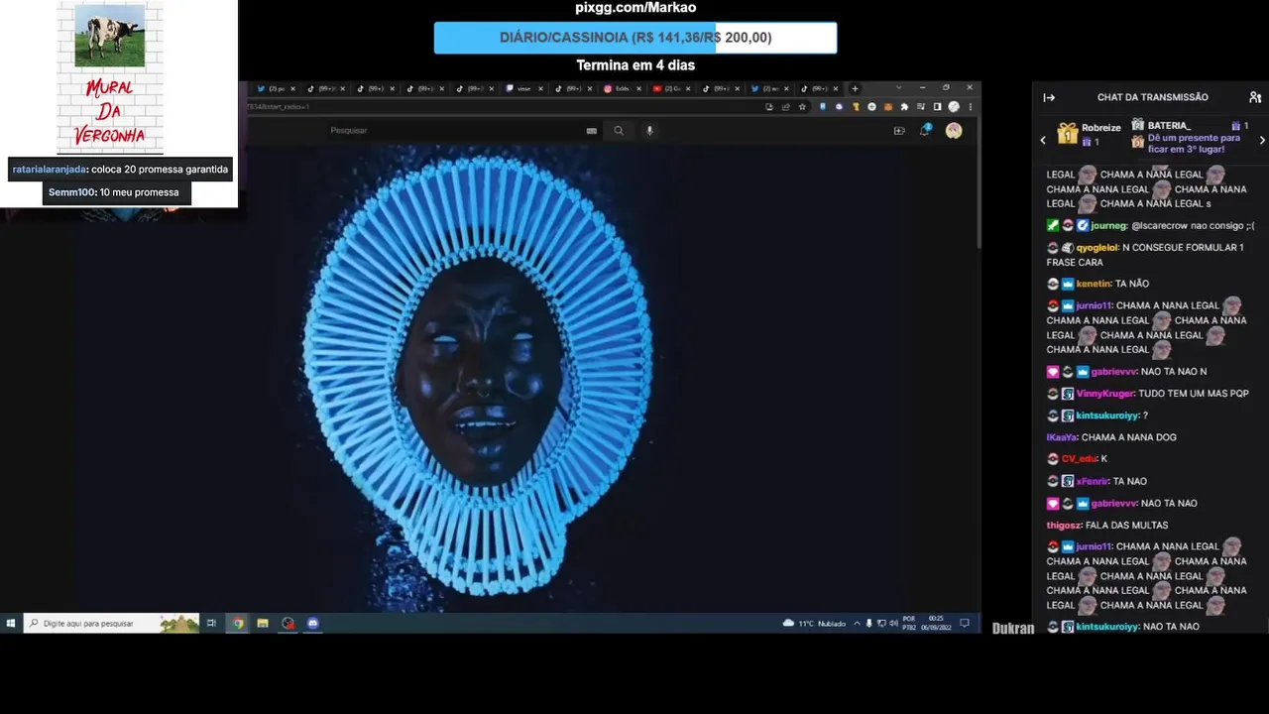
Task: Click chat username 'kenetin'
Action: click(x=1094, y=284)
